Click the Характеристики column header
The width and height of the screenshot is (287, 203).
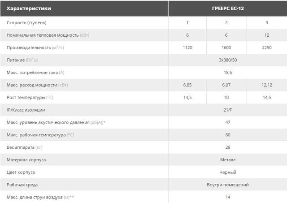click(x=29, y=9)
